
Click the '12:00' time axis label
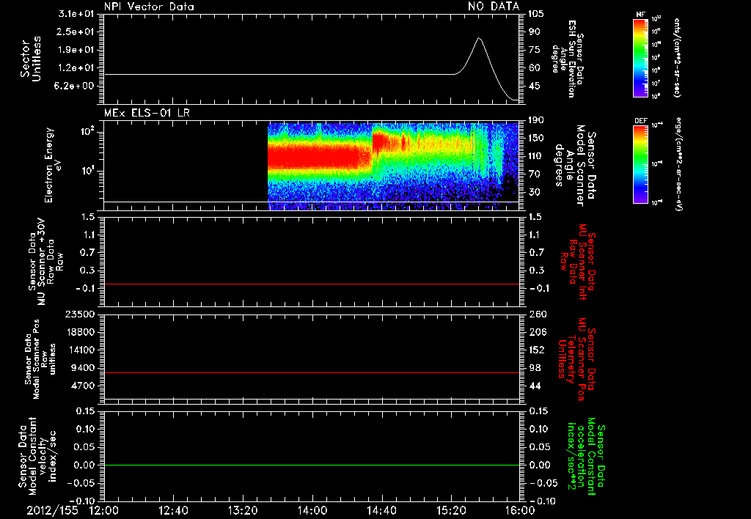(104, 510)
